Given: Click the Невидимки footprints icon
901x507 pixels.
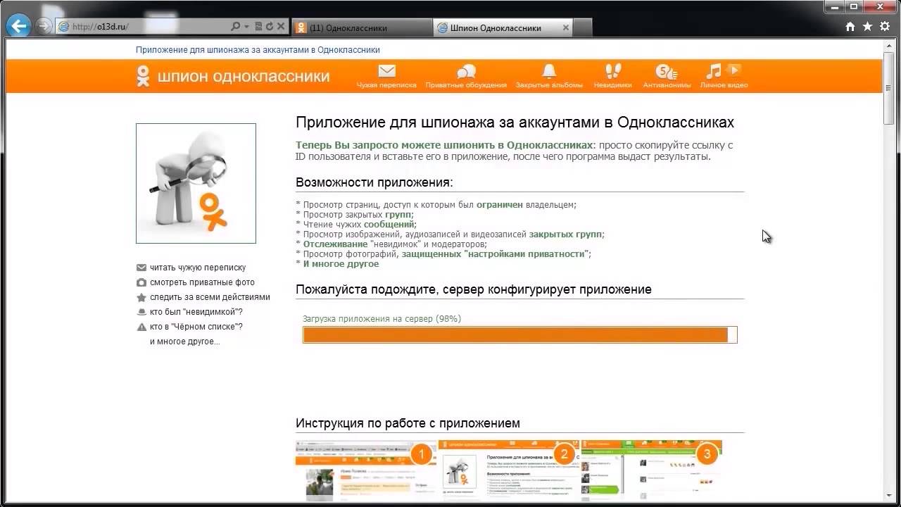Looking at the screenshot, I should 613,70.
